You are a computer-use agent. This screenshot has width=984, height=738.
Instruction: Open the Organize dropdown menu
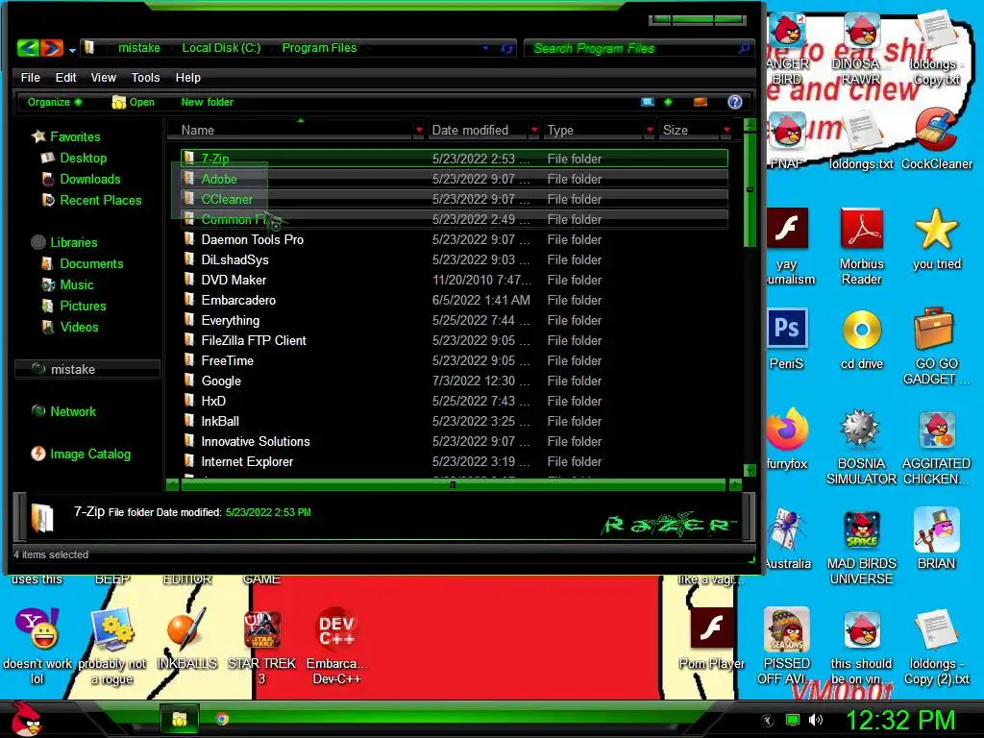[x=55, y=102]
